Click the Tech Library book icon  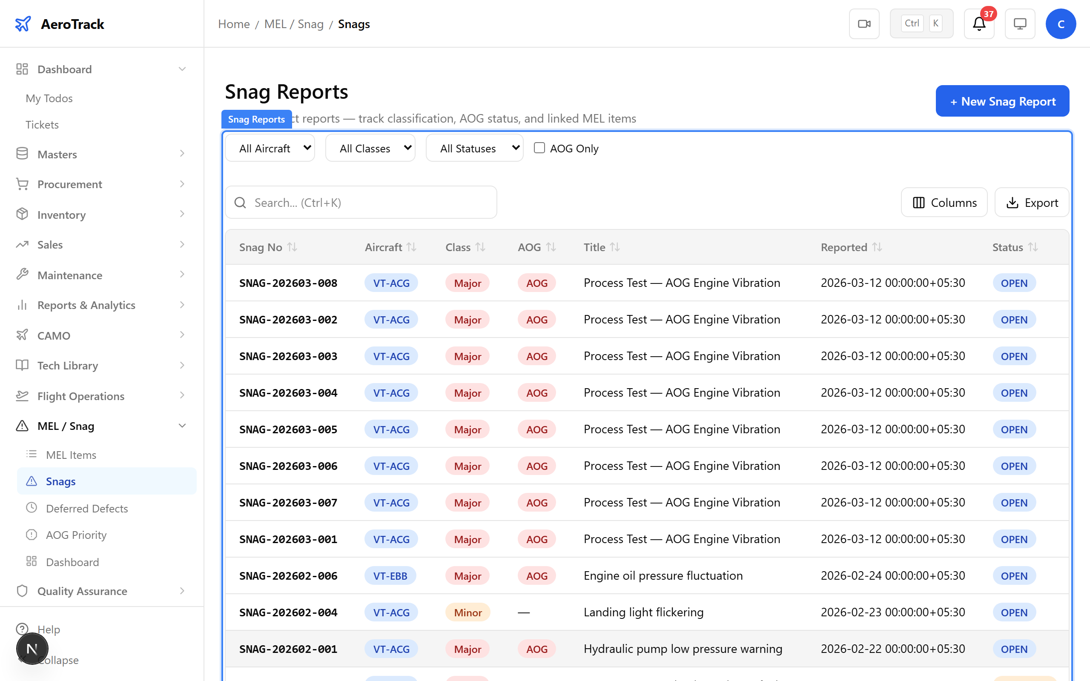click(22, 365)
